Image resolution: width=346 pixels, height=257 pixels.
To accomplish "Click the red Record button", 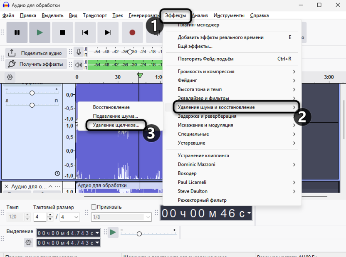I will [132, 32].
